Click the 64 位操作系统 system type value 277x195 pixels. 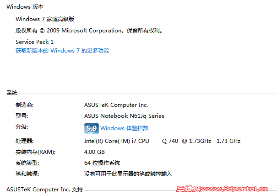click(102, 163)
